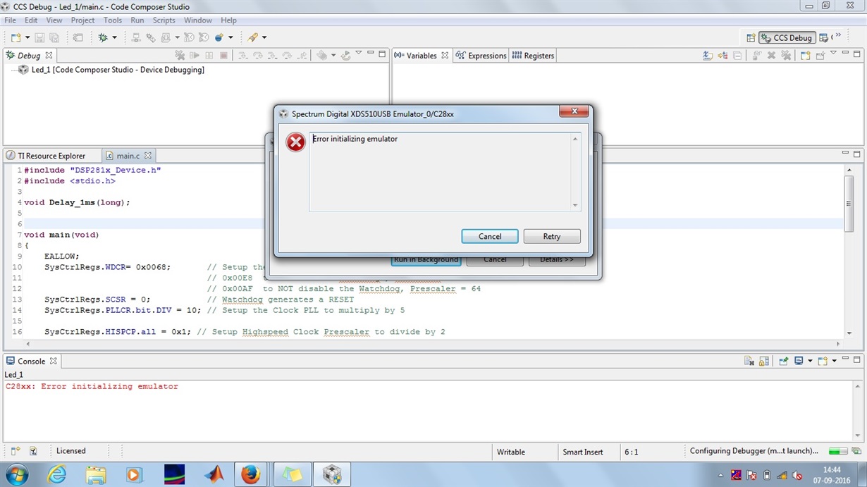Click the progress view icon in status bar
The image size is (867, 487).
click(x=857, y=452)
